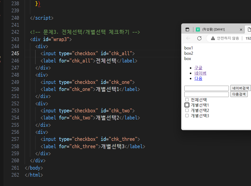The image size is (251, 186).
Task: Click the 안전하지 않음 address bar label
Action: click(x=228, y=38)
